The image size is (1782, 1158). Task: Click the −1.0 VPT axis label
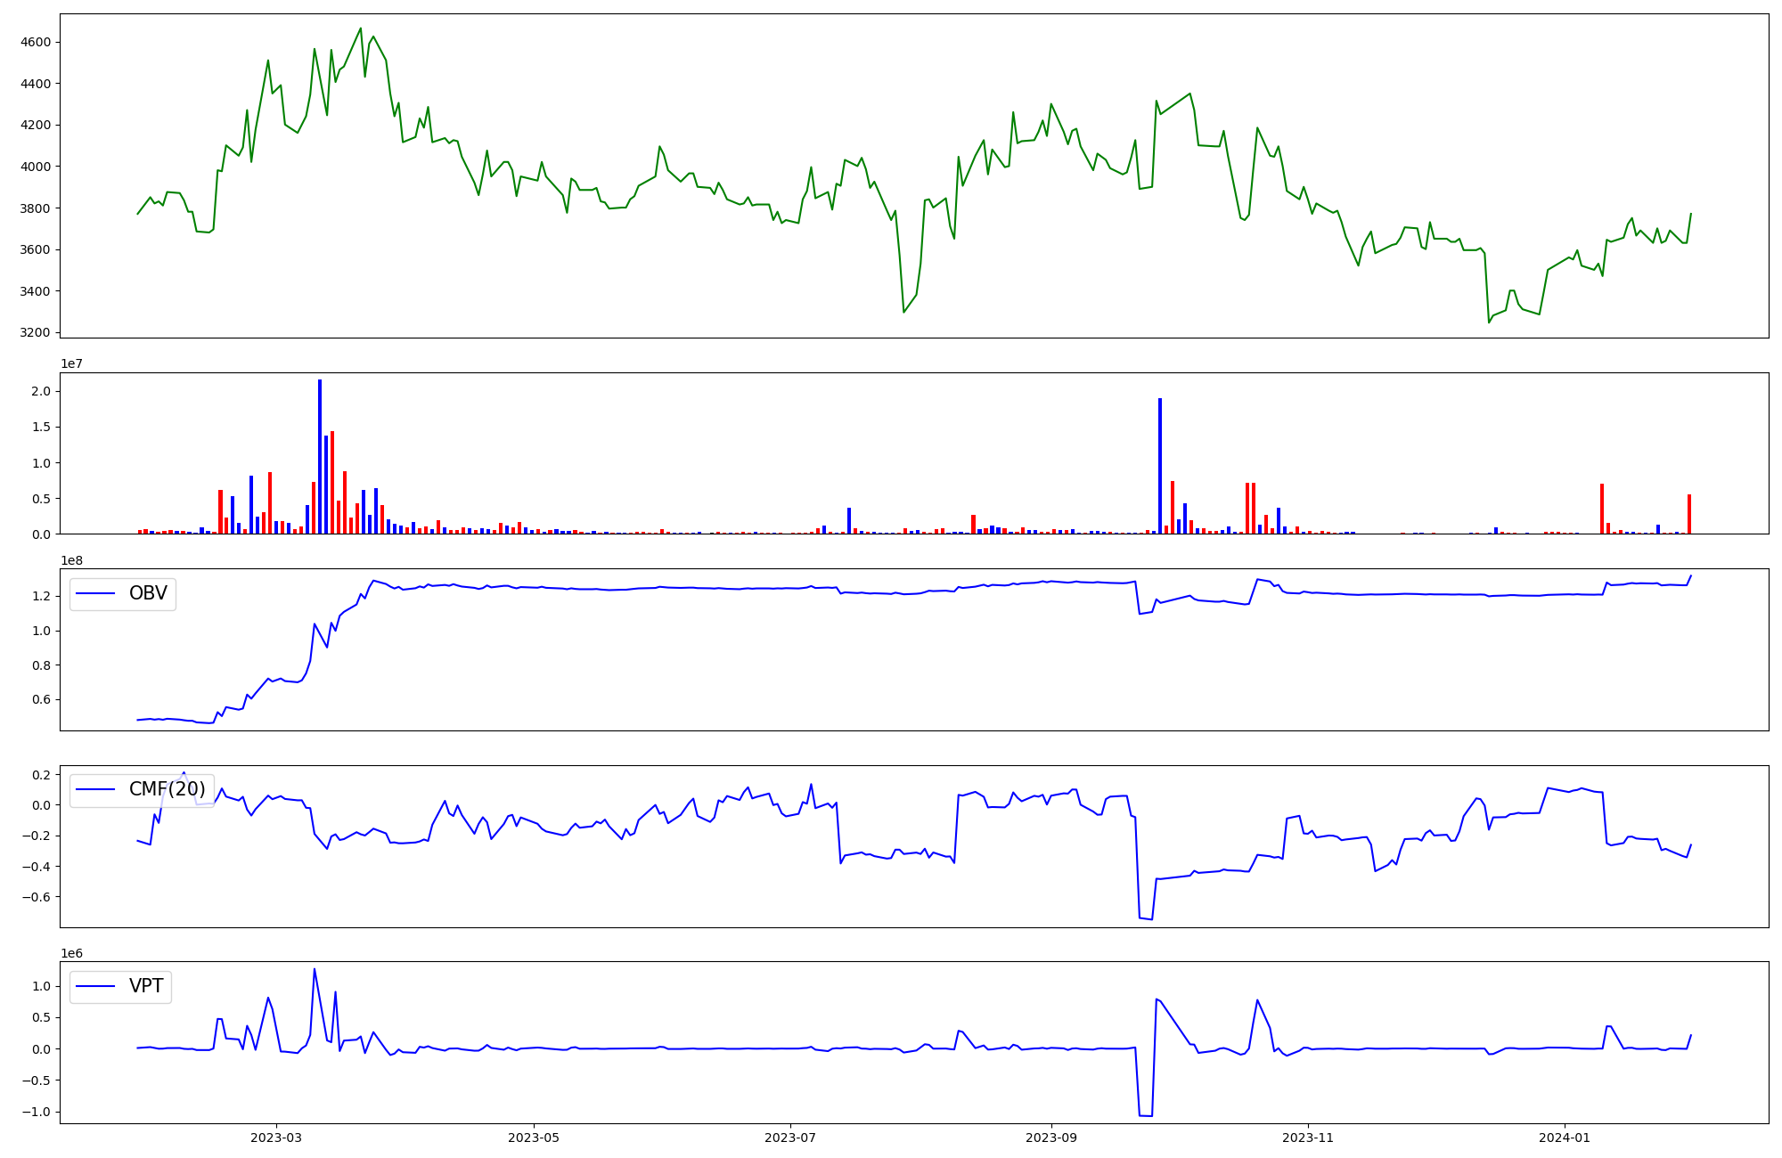[x=36, y=1112]
